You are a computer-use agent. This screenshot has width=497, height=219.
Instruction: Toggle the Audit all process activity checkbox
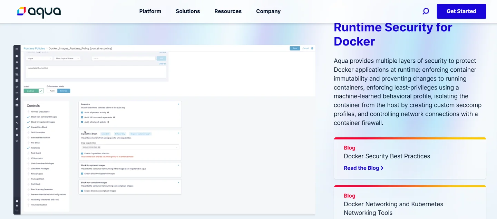point(82,112)
